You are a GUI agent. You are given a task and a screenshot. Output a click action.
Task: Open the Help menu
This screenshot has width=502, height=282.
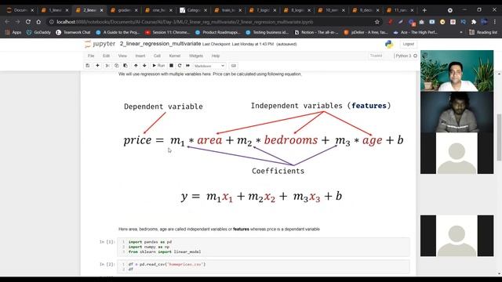click(216, 56)
